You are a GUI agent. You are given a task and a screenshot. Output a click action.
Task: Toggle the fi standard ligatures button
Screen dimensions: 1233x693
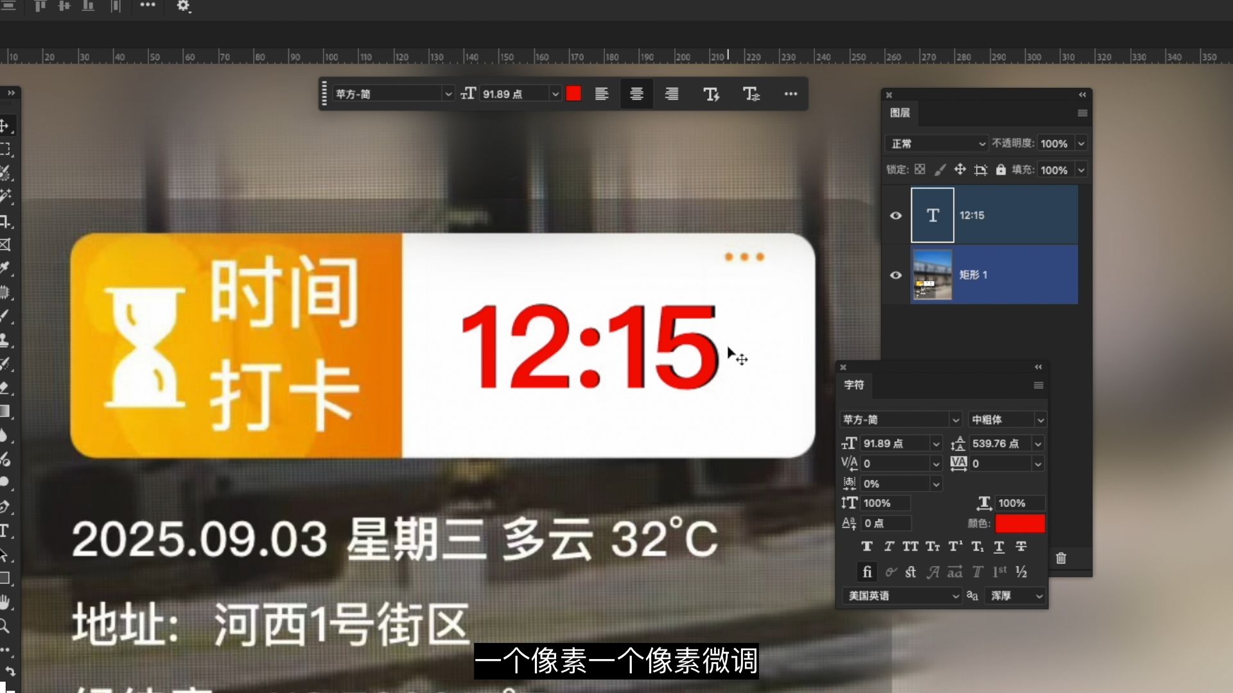click(x=867, y=572)
